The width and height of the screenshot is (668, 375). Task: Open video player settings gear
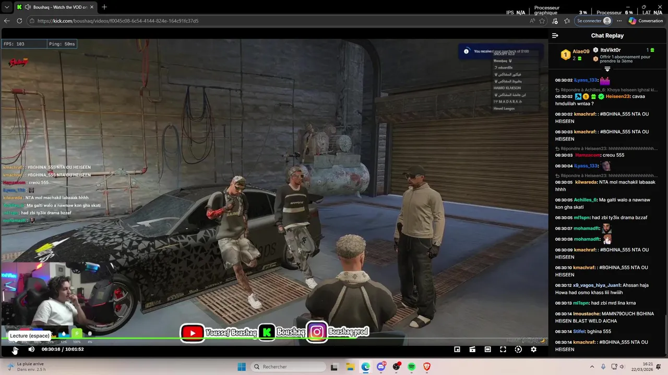[533, 349]
